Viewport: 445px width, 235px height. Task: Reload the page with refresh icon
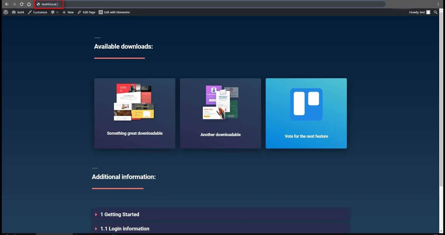[x=21, y=4]
